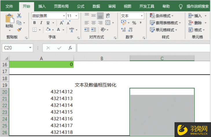Click the Name Box showing C20
Screen dimensions: 211x137
click(17, 48)
